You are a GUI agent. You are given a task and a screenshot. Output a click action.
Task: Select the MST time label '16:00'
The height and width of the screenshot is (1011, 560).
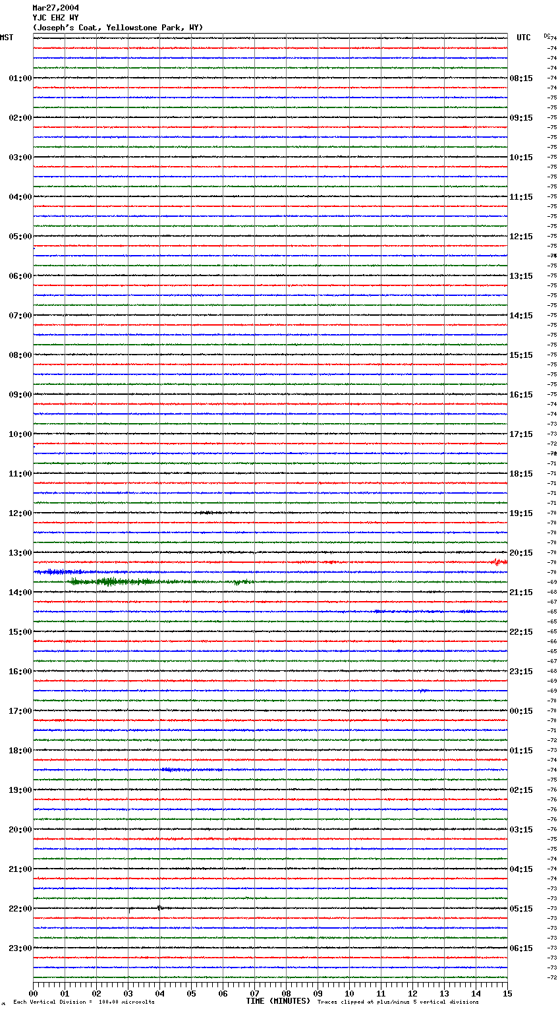(20, 672)
